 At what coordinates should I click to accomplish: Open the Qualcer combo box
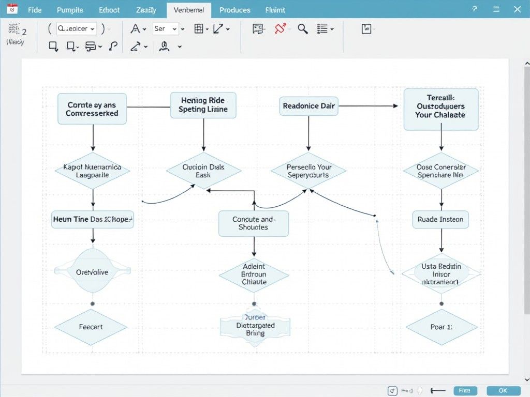click(x=76, y=28)
